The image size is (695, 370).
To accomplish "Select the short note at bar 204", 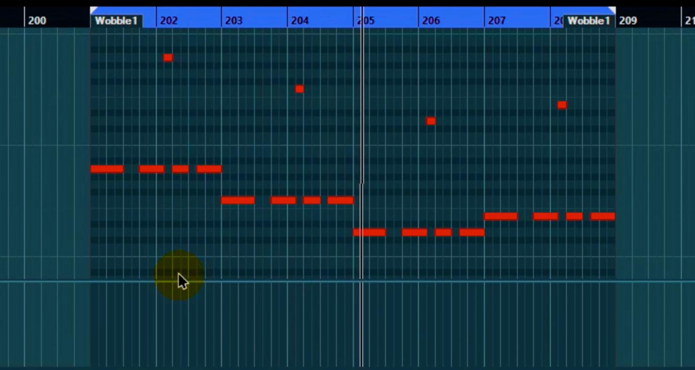I will (300, 89).
